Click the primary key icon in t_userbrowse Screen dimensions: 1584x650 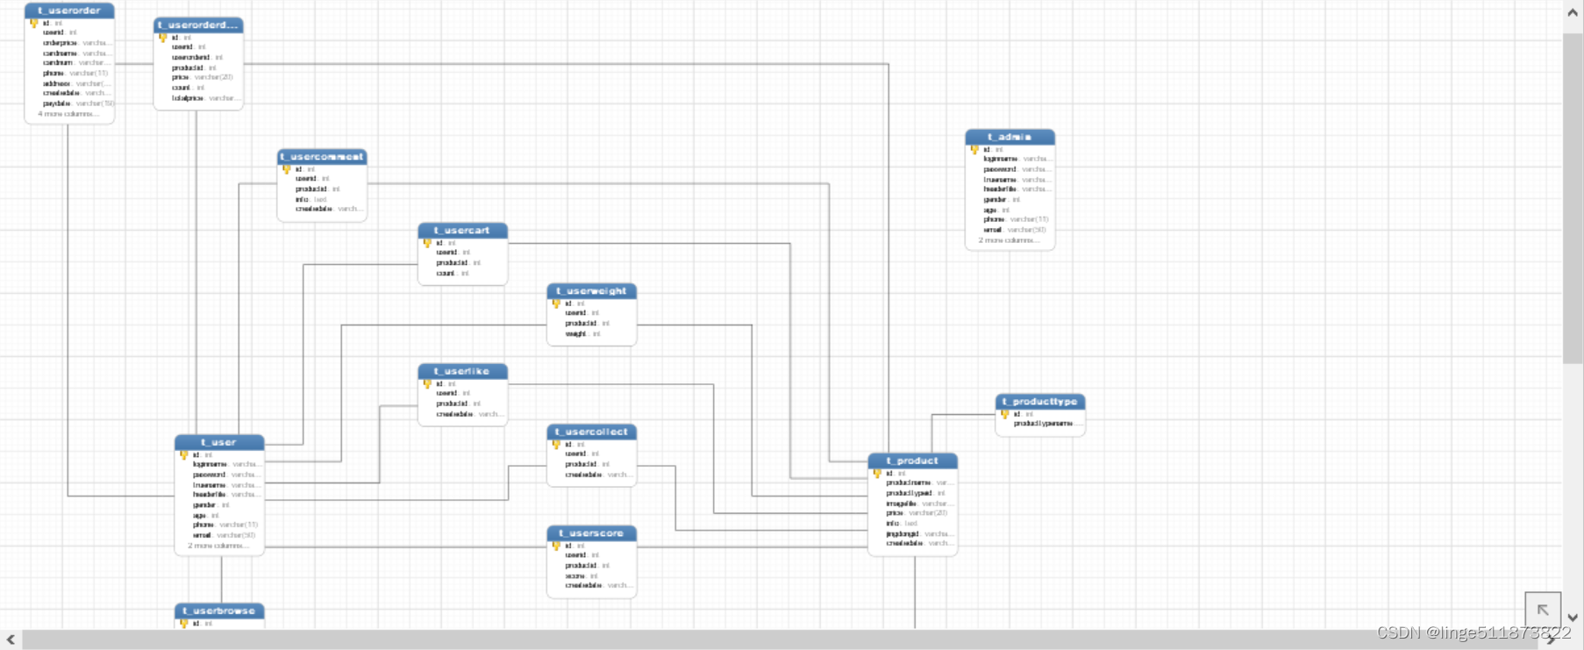coord(183,624)
